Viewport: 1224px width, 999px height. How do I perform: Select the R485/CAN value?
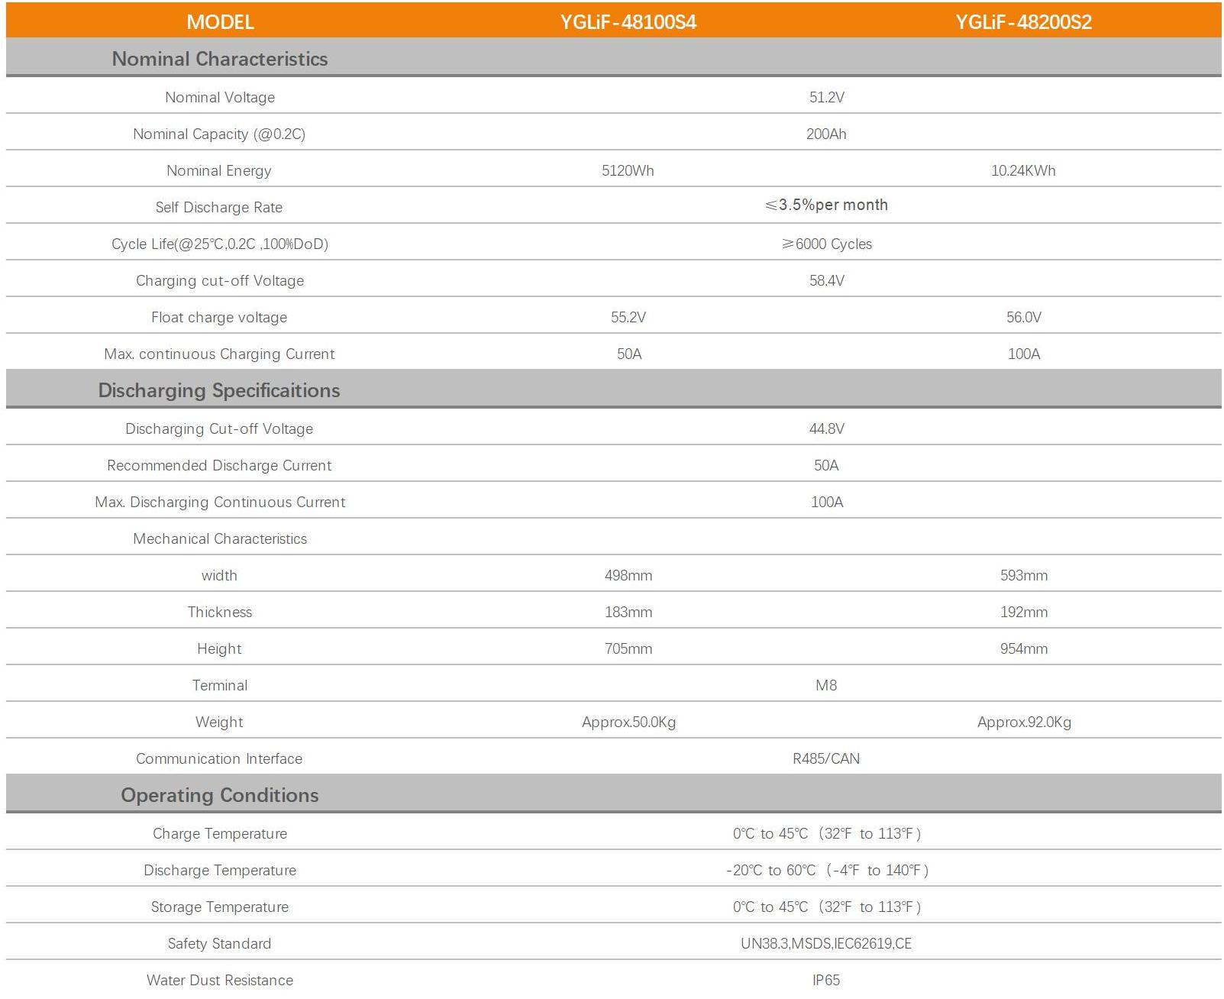point(826,758)
